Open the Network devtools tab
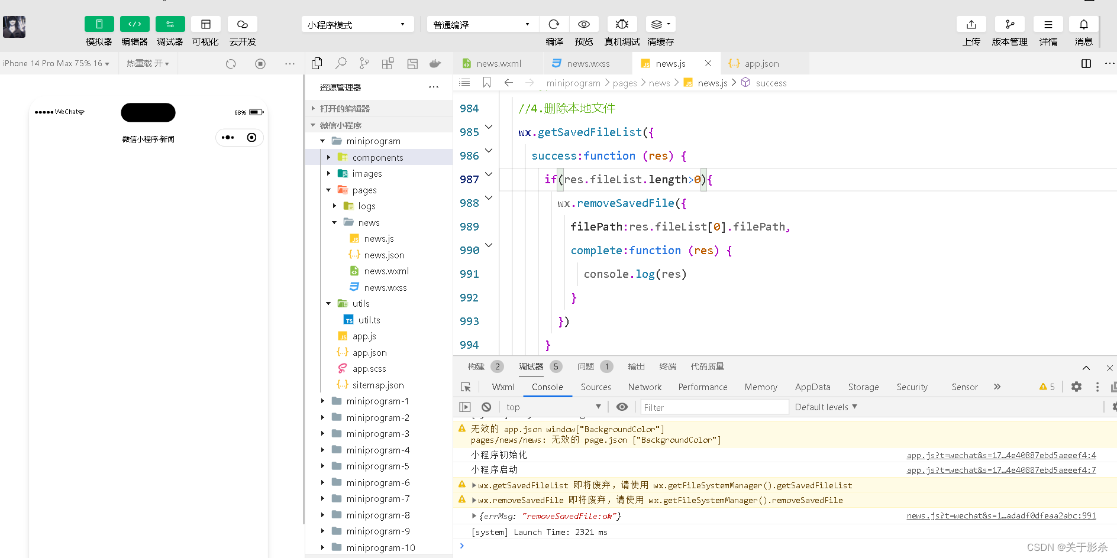The image size is (1117, 558). pos(645,387)
